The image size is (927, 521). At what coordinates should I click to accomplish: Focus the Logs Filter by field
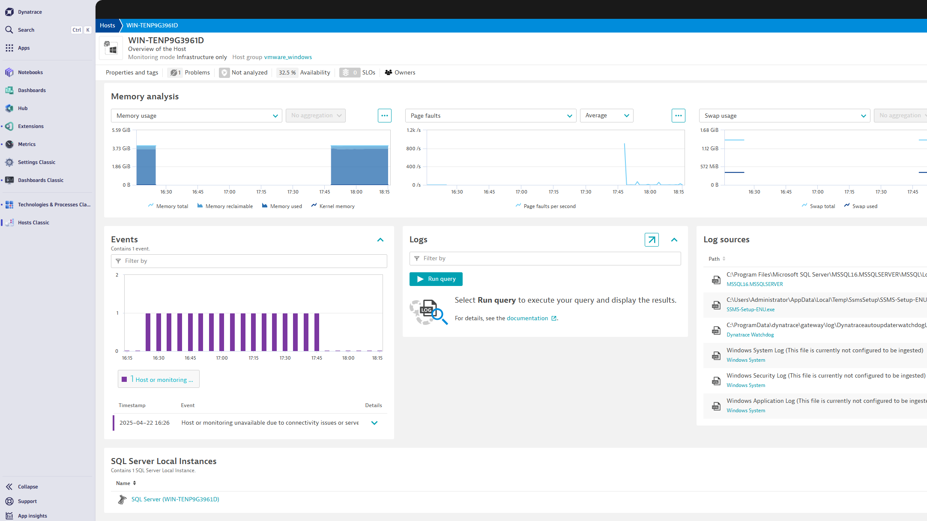[545, 258]
